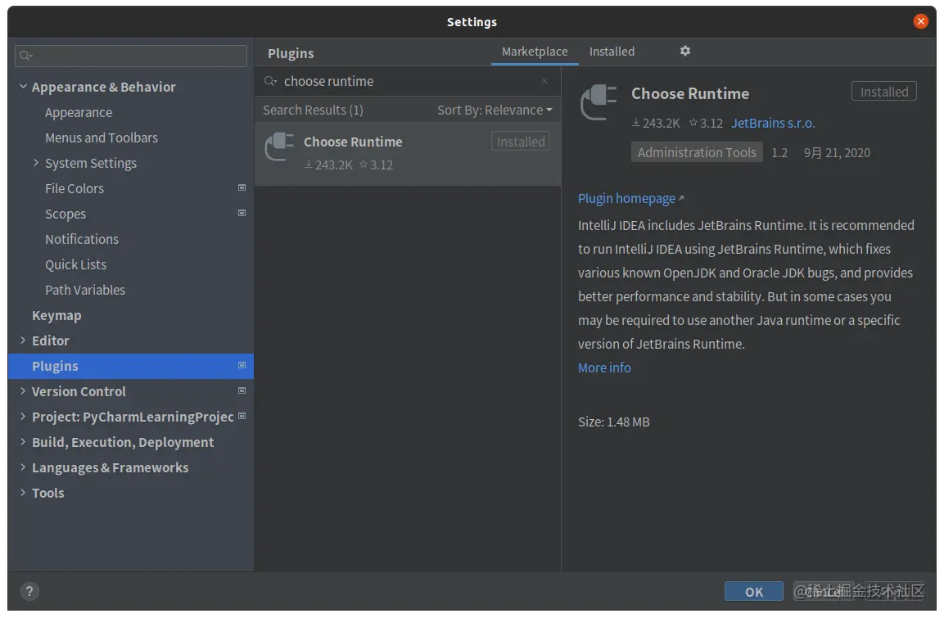Open the Plugin homepage link
The image size is (944, 618).
(627, 198)
